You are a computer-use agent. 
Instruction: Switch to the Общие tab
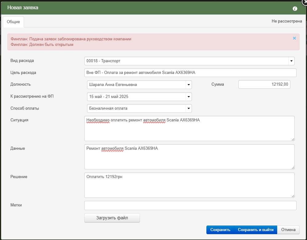(x=13, y=22)
